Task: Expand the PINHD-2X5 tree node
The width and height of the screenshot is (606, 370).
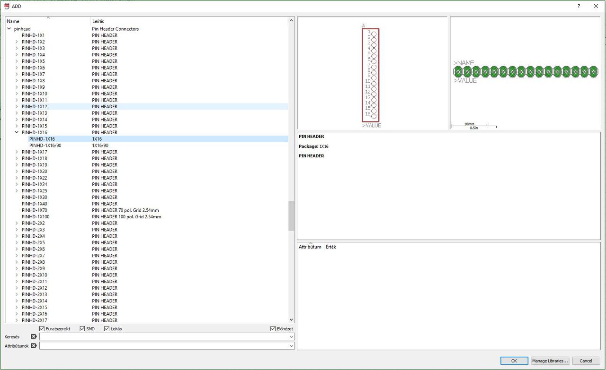Action: coord(17,242)
